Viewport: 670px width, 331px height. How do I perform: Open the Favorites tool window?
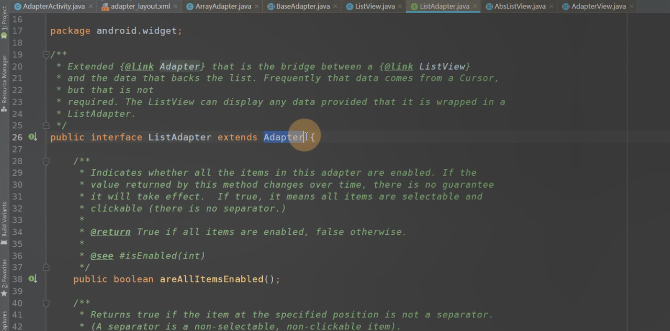point(4,278)
